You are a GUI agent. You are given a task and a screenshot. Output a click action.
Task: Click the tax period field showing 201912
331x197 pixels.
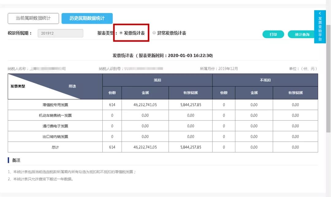[x=60, y=33]
